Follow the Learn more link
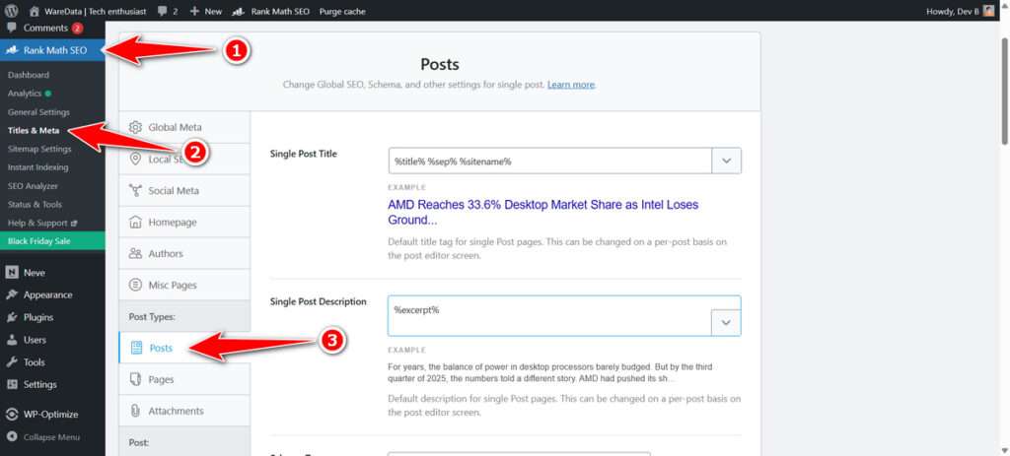1010x456 pixels. (x=571, y=85)
